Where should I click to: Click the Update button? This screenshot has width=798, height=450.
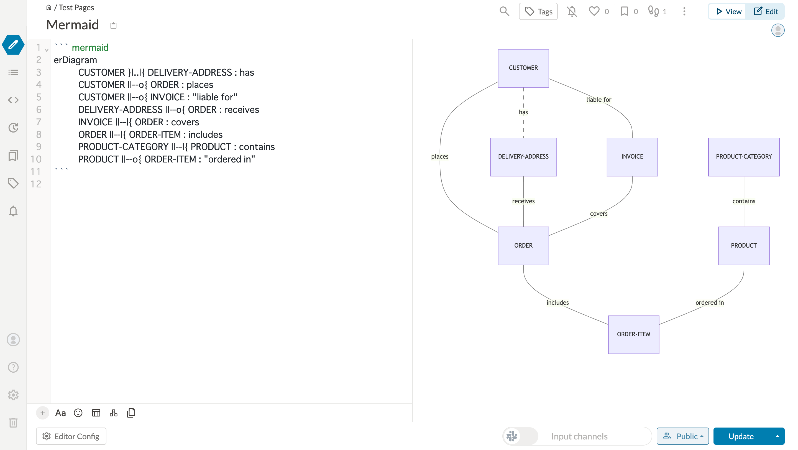point(741,436)
